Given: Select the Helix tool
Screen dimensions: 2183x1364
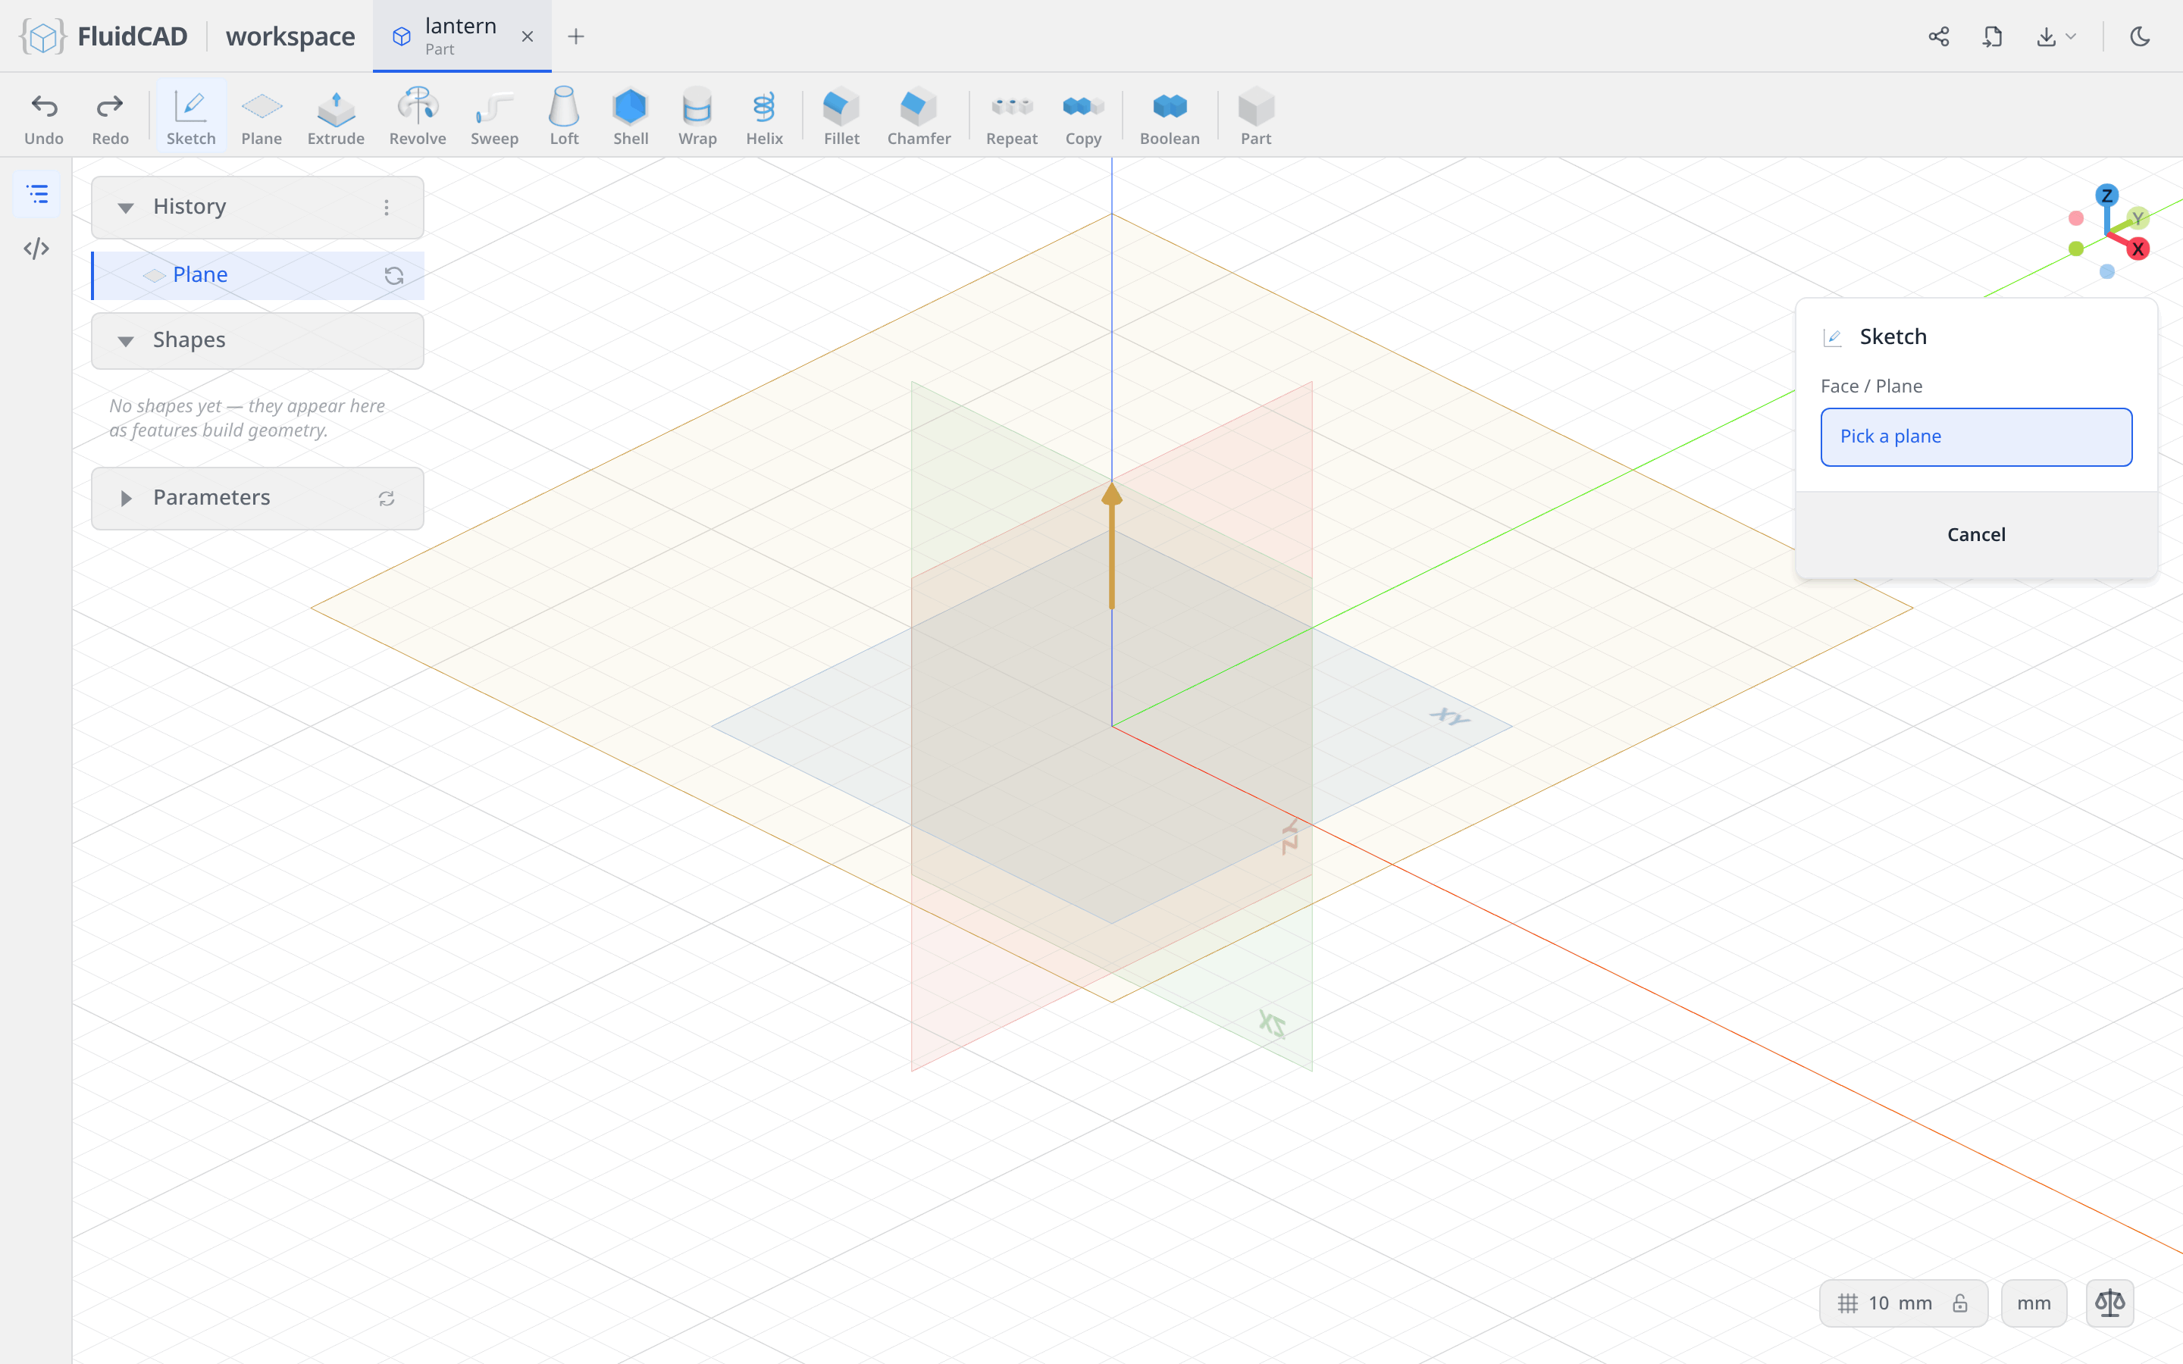Looking at the screenshot, I should click(x=764, y=117).
